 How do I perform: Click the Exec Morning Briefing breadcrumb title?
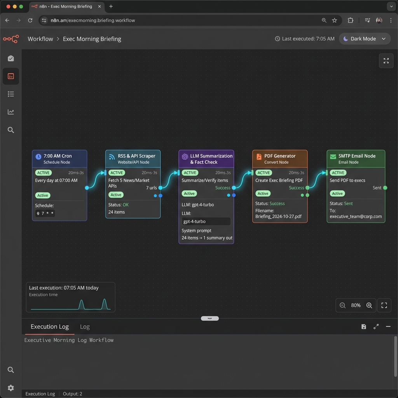92,39
